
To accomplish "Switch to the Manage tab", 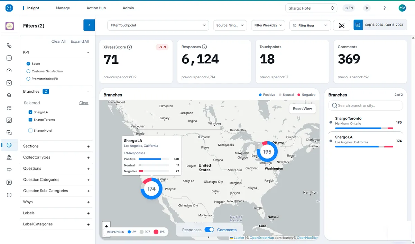I will pyautogui.click(x=63, y=8).
